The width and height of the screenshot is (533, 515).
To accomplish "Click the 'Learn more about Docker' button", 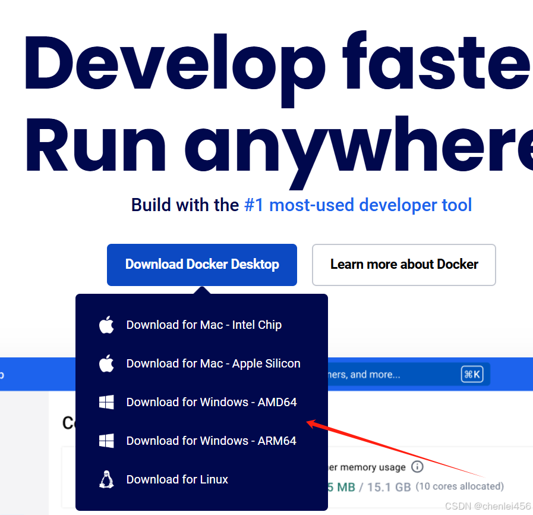I will (403, 264).
